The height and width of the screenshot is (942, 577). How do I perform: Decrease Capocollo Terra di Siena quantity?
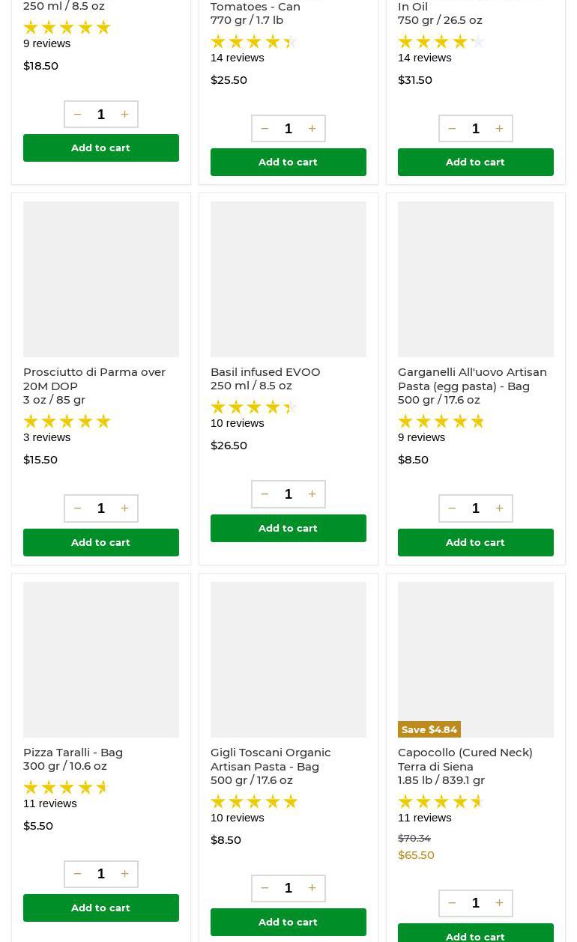tap(452, 903)
